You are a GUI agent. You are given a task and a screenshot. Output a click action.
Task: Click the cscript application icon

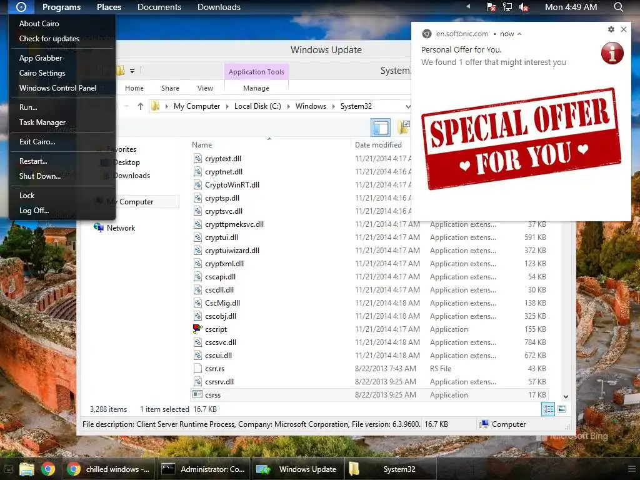[197, 329]
